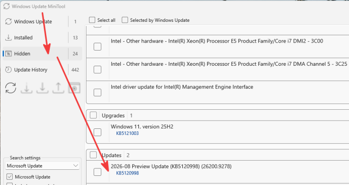Select Intel Management Engine Interface driver text
Viewport: 349px width, 185px height.
pyautogui.click(x=182, y=87)
